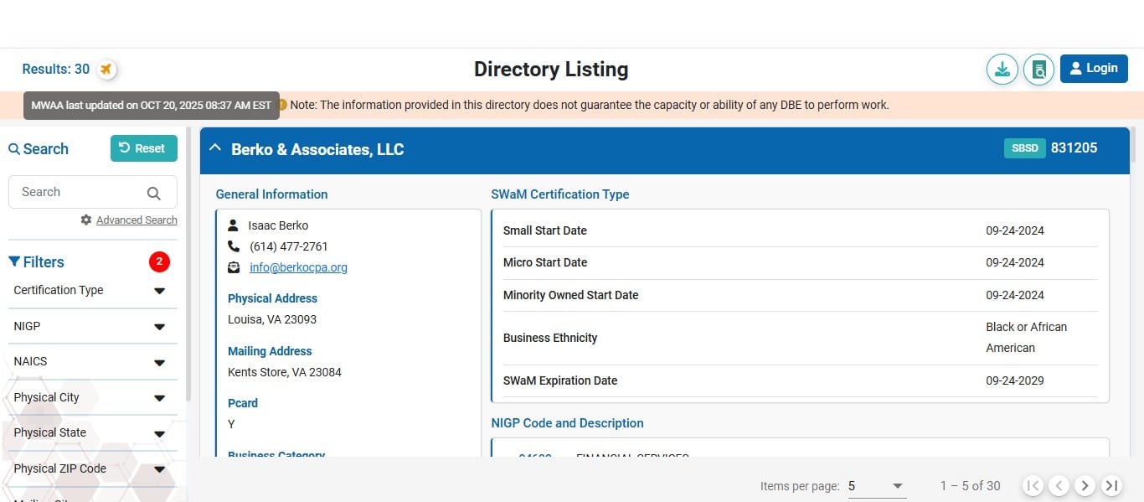Click certification number 831205
The image size is (1144, 502).
tap(1074, 148)
